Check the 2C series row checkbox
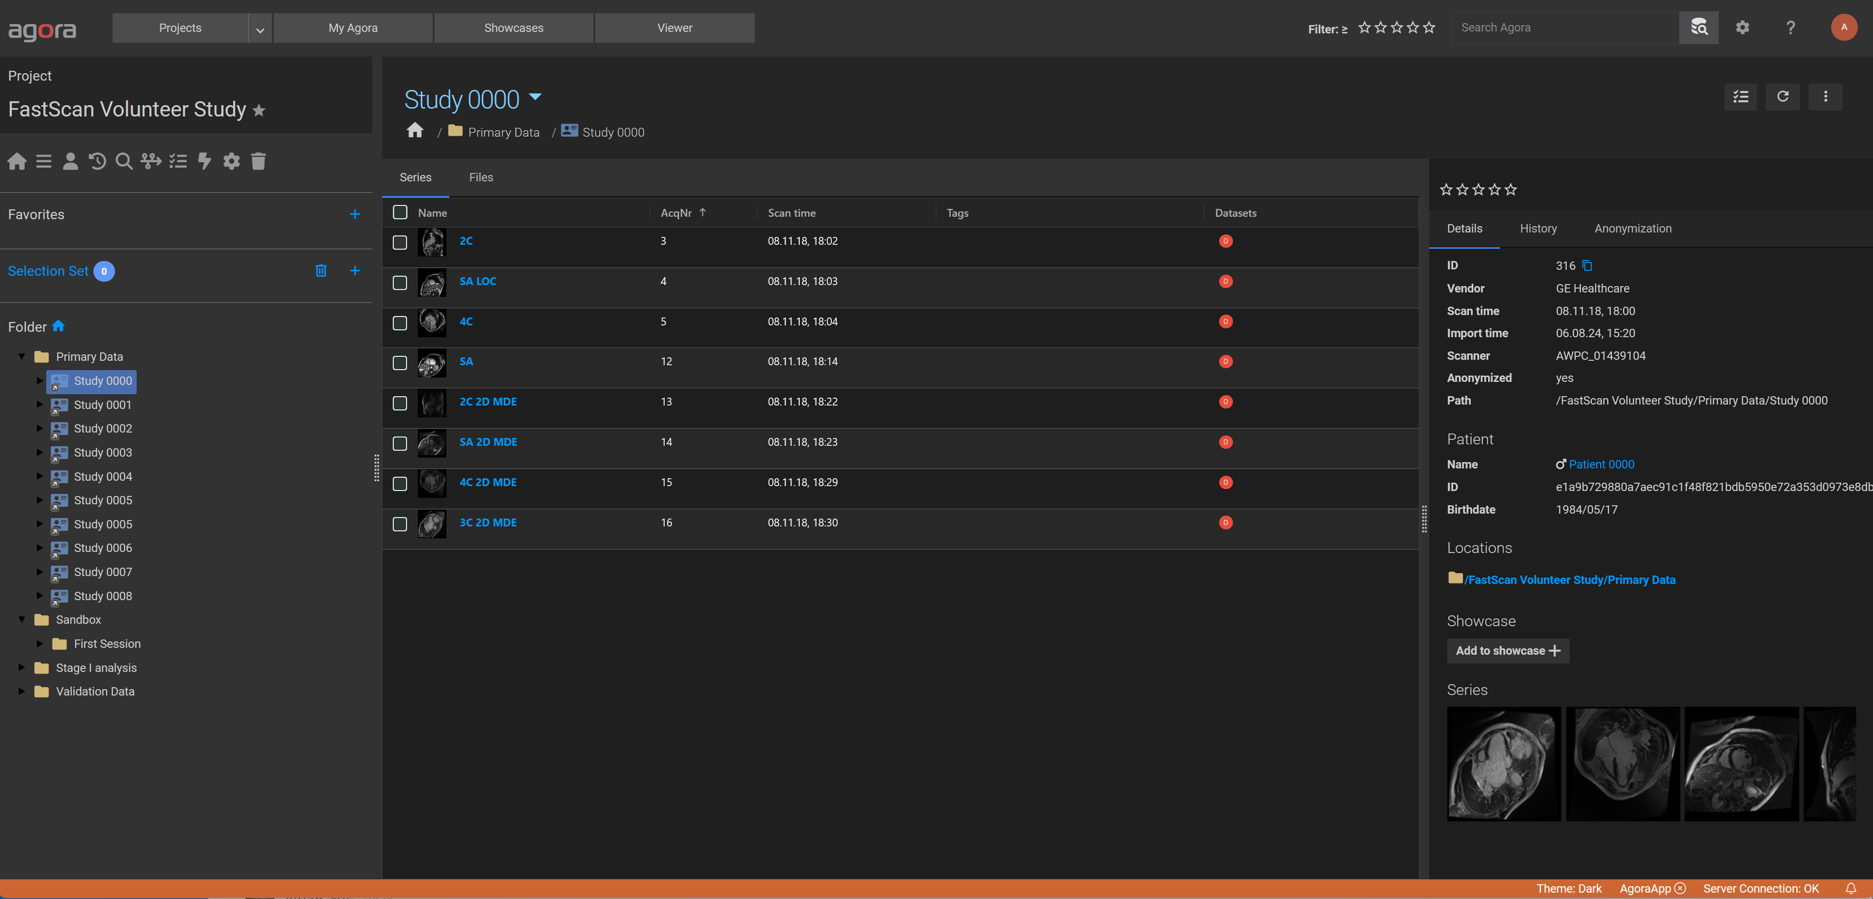 pos(400,242)
